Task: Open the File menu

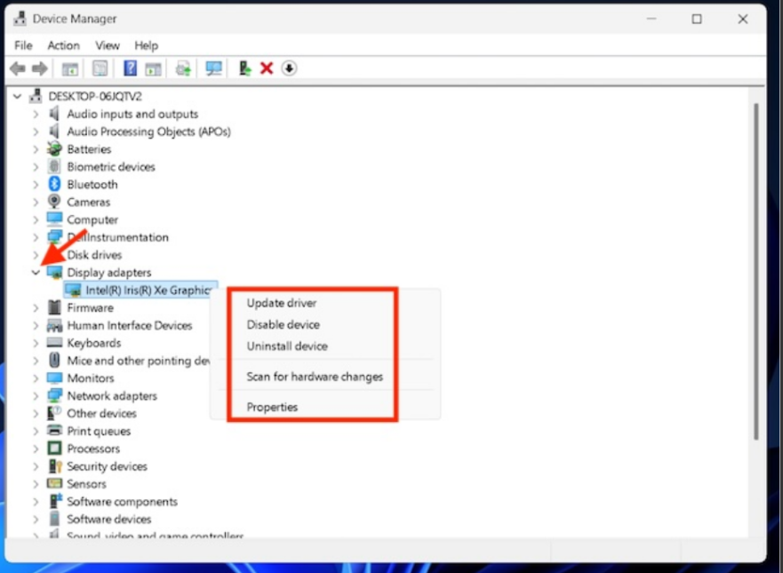Action: point(23,45)
